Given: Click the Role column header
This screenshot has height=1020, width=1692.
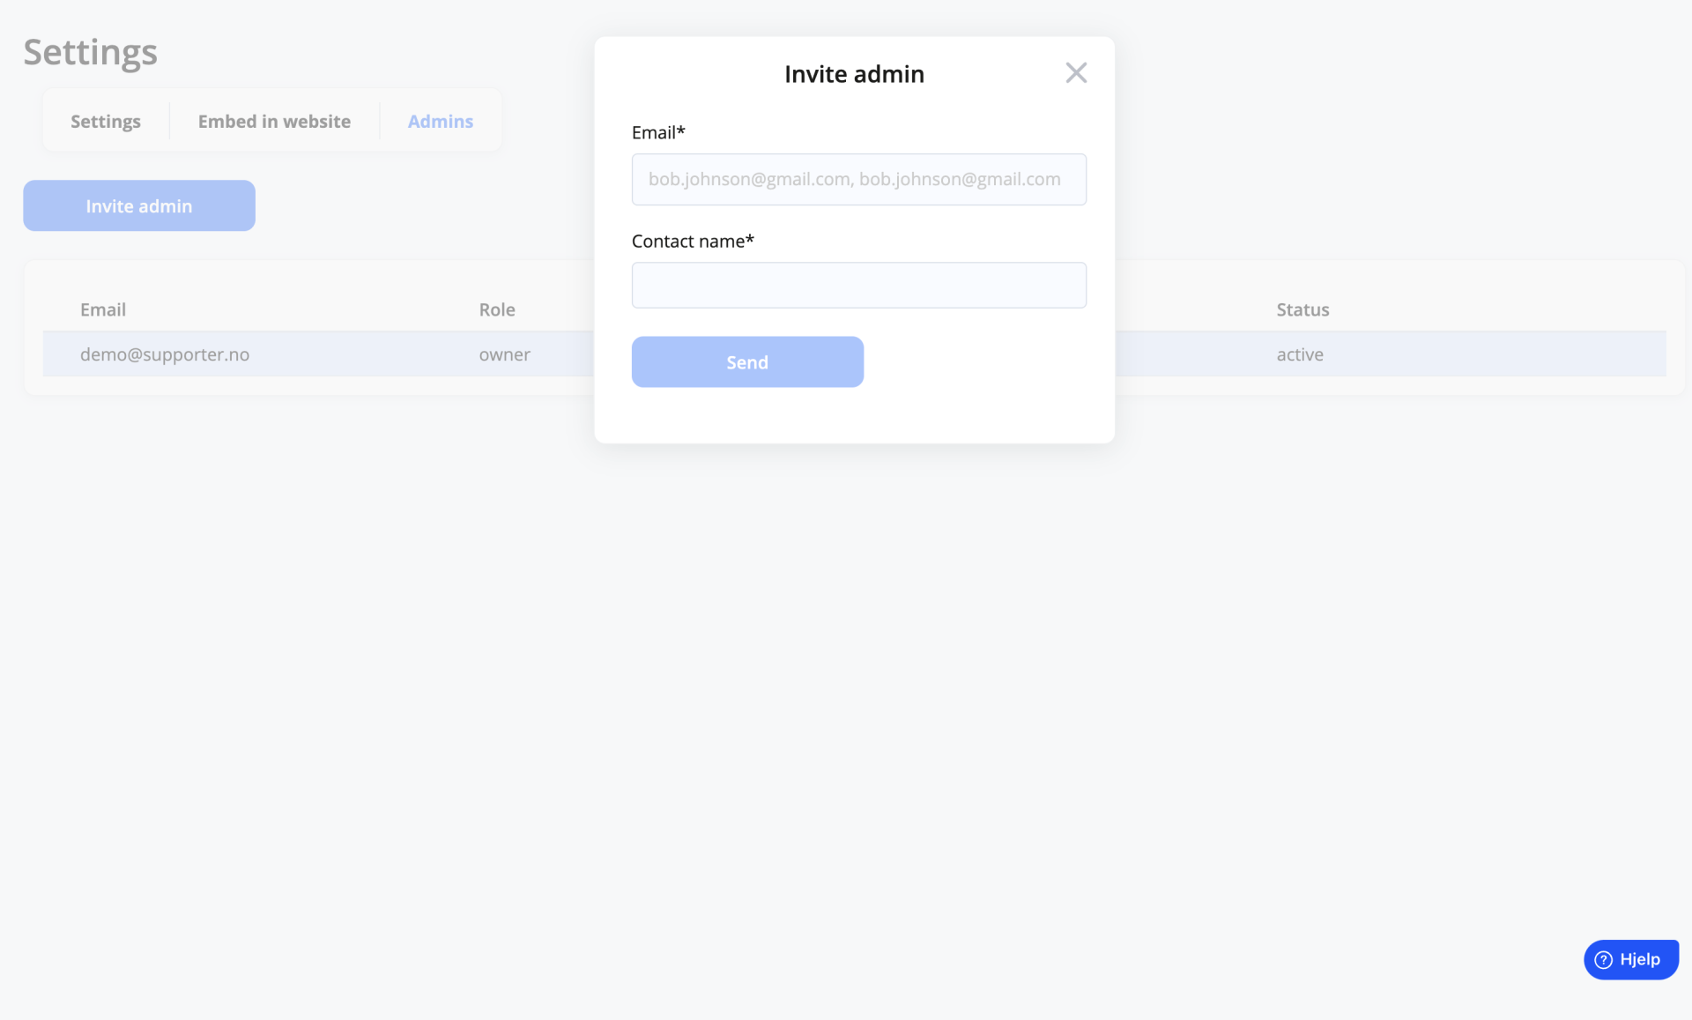Looking at the screenshot, I should coord(497,309).
